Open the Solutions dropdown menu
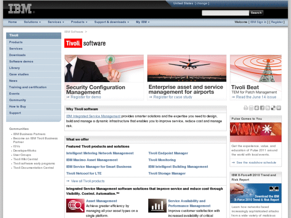The width and height of the screenshot is (291, 218). tap(32, 22)
